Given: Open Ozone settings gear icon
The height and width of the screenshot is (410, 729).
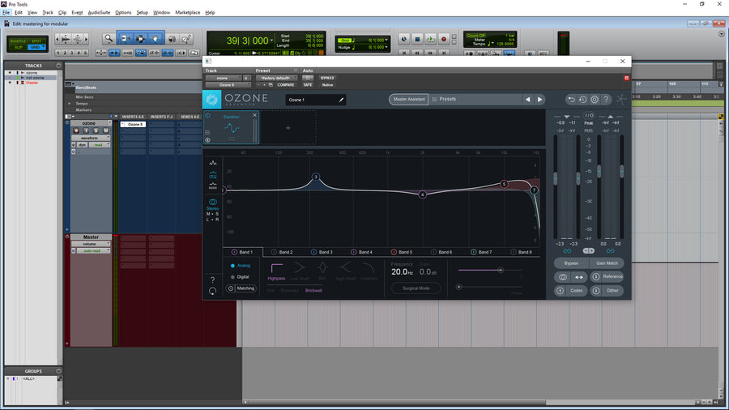Looking at the screenshot, I should tap(595, 100).
